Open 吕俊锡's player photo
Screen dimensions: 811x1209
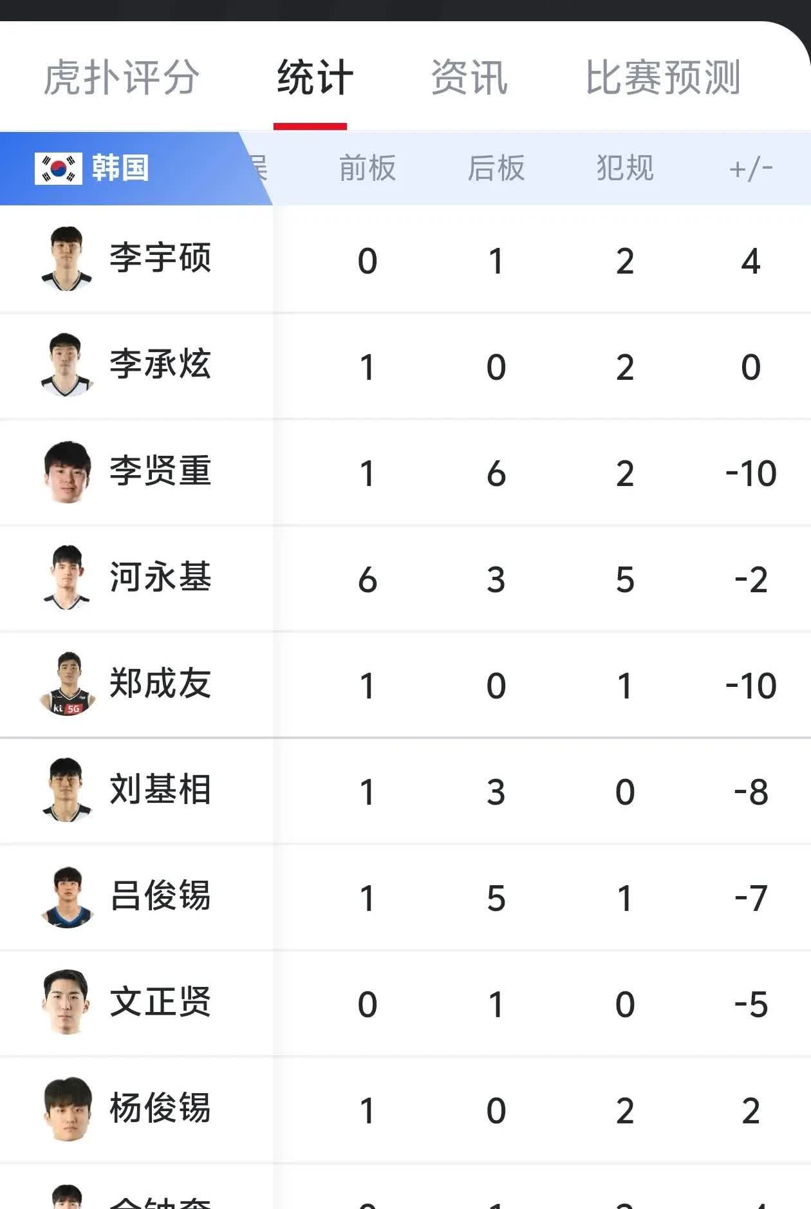point(67,896)
